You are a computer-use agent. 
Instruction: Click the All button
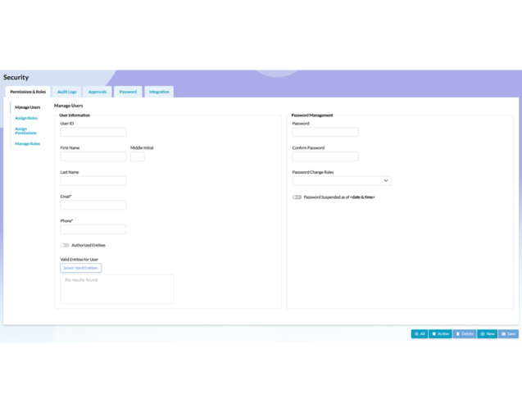click(x=420, y=334)
